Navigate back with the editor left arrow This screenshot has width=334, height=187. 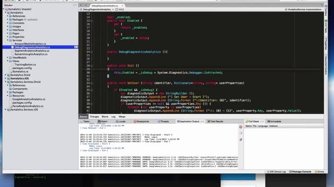(x=81, y=5)
